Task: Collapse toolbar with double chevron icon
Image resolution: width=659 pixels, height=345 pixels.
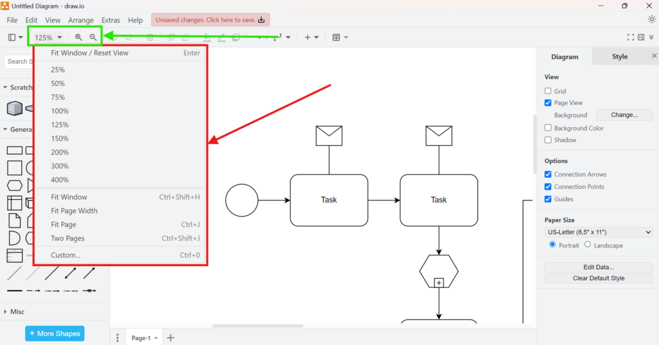Action: coord(651,38)
